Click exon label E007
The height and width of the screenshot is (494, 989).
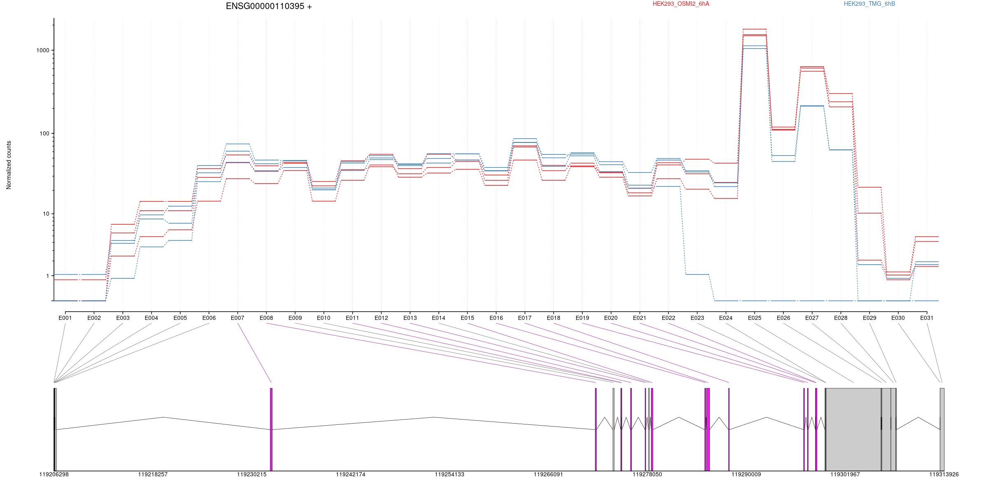tap(237, 318)
